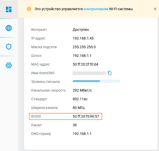The width and height of the screenshot is (159, 151).
Task: Select the channel number 36
Action: point(75,125)
